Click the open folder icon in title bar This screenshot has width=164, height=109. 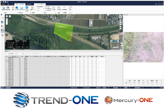click(7, 2)
